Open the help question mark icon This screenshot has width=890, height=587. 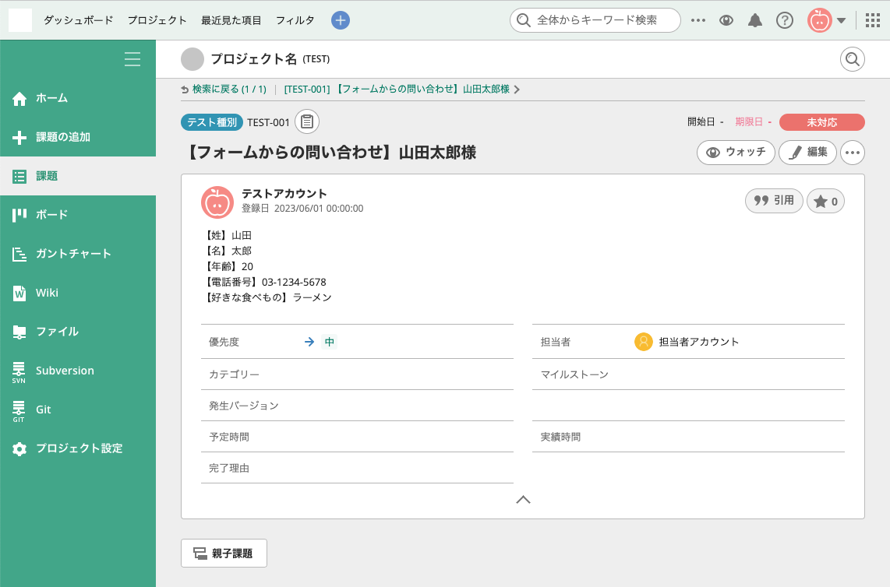(x=784, y=20)
